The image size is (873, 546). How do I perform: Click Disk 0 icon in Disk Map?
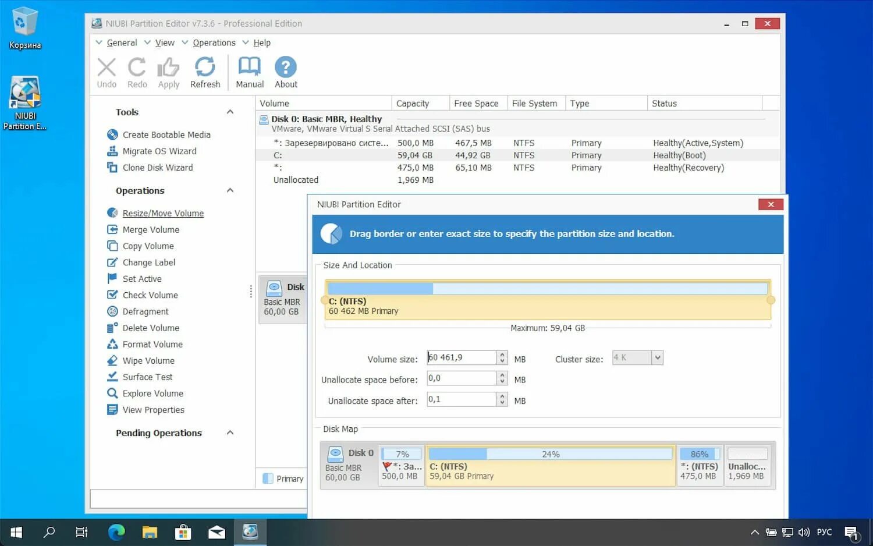[335, 454]
